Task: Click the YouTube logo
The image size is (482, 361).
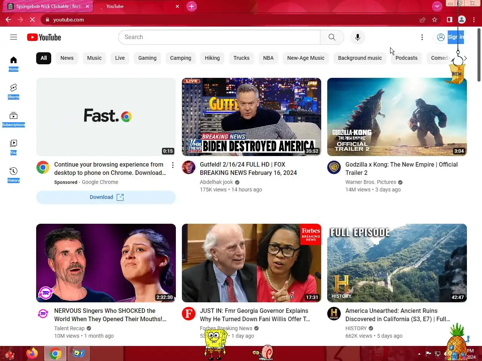Action: click(x=44, y=37)
